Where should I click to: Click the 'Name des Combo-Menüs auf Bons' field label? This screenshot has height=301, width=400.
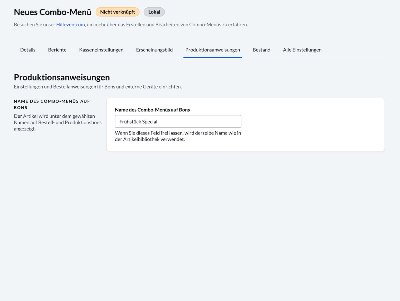pos(152,110)
